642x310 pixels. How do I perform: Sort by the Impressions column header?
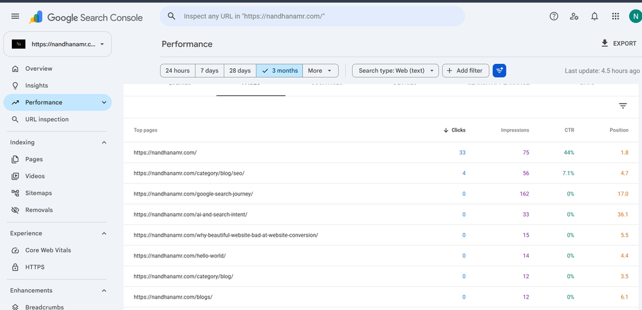(515, 130)
